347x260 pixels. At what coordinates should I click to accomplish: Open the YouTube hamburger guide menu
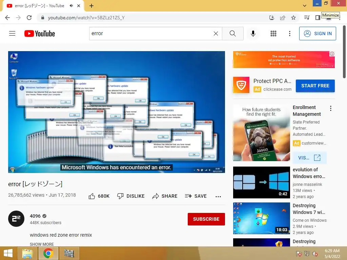pyautogui.click(x=12, y=34)
